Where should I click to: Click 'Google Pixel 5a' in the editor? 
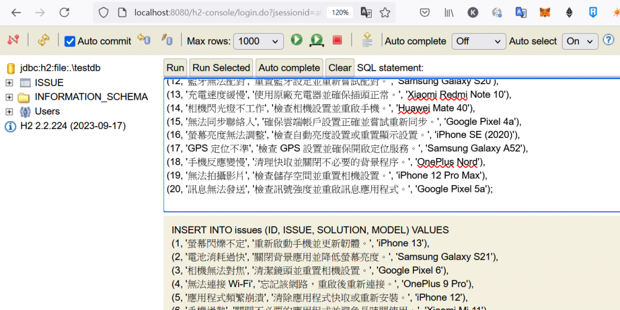[451, 189]
